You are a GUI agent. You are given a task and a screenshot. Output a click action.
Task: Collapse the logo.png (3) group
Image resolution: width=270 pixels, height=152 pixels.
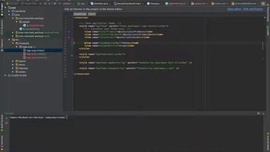coord(17,47)
